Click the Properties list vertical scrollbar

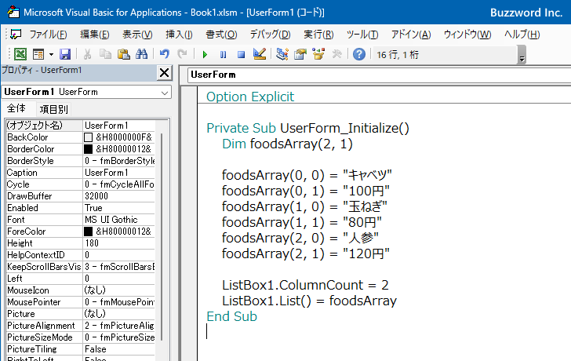[162, 237]
